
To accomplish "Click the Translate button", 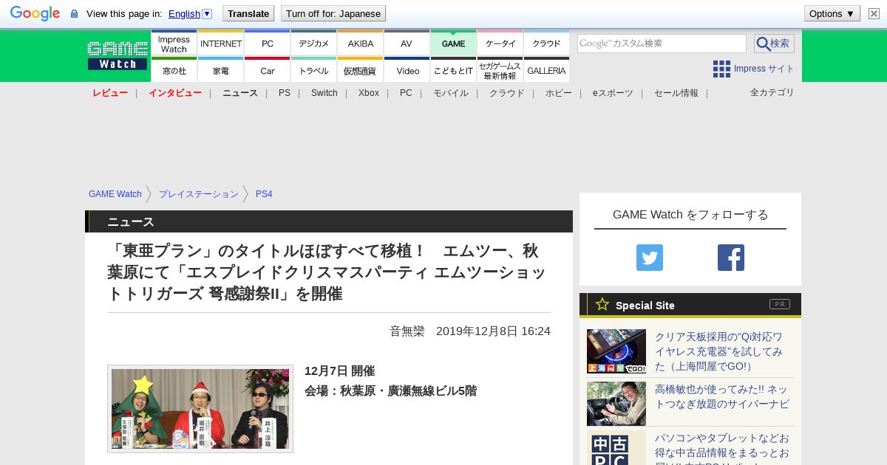I will [248, 13].
